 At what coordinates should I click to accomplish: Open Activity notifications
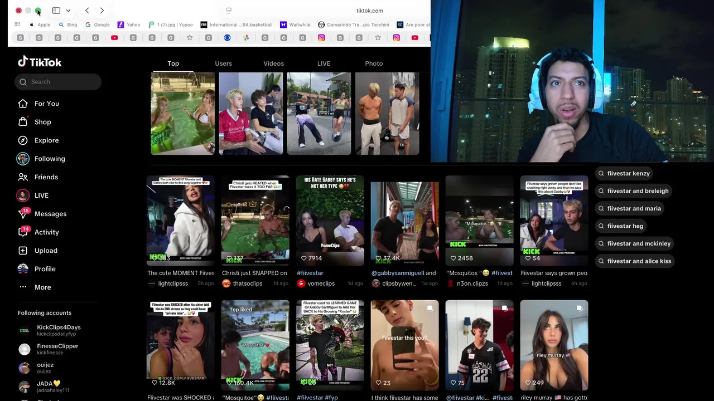[x=46, y=232]
